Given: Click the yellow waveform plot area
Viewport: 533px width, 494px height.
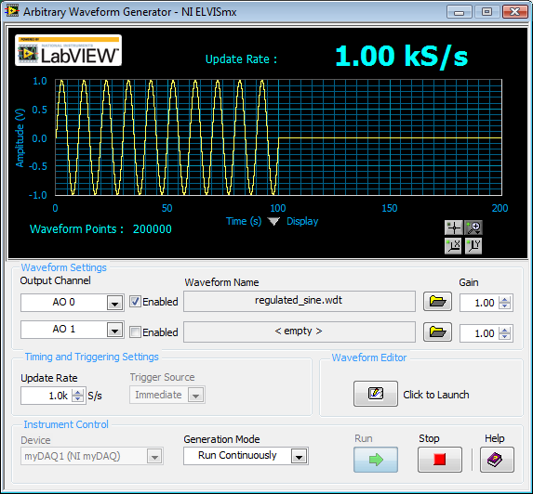Looking at the screenshot, I should pos(278,137).
